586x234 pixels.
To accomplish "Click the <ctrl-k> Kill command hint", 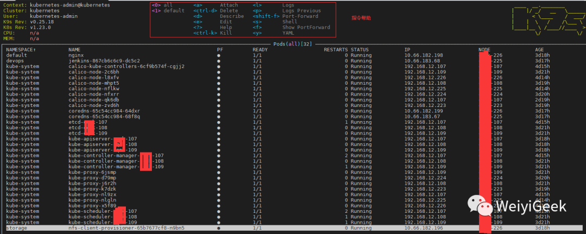I will pyautogui.click(x=213, y=33).
